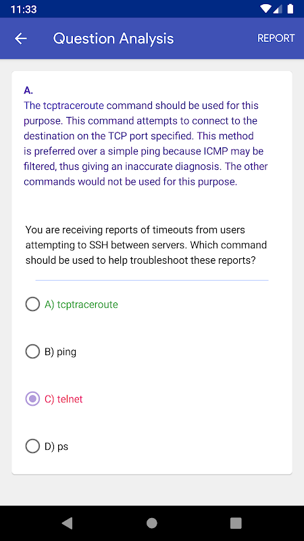The width and height of the screenshot is (304, 541).
Task: Tap the tcptraceroute explanation paragraph
Action: pos(146,143)
